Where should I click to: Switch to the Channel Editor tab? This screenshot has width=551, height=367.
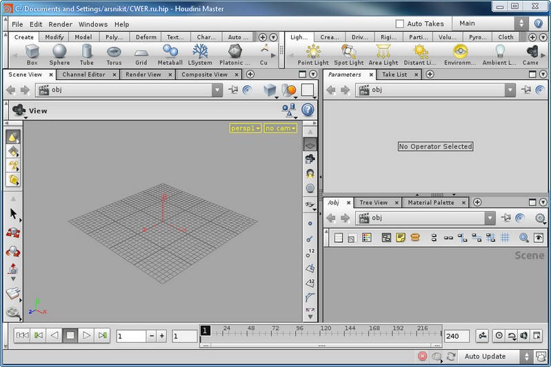coord(83,75)
